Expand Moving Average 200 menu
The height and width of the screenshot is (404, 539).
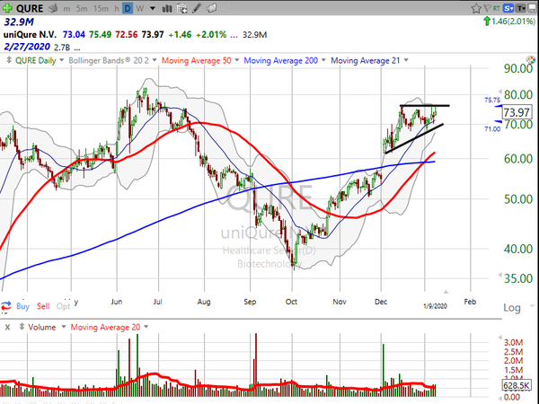pos(323,60)
